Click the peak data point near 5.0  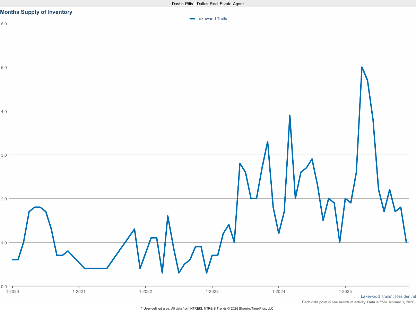tap(362, 66)
